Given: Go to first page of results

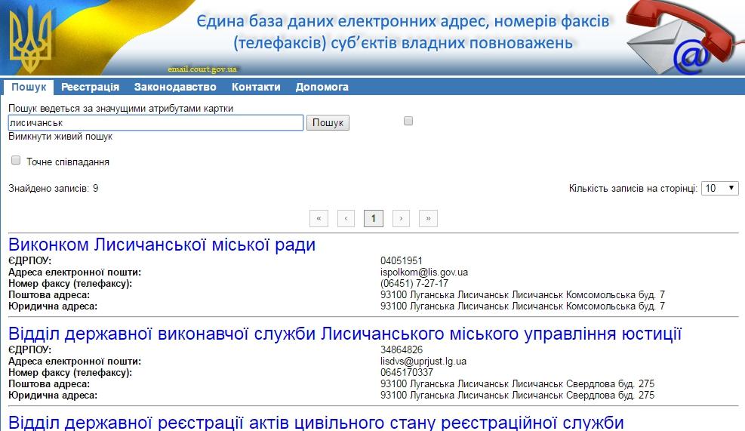Looking at the screenshot, I should [319, 219].
